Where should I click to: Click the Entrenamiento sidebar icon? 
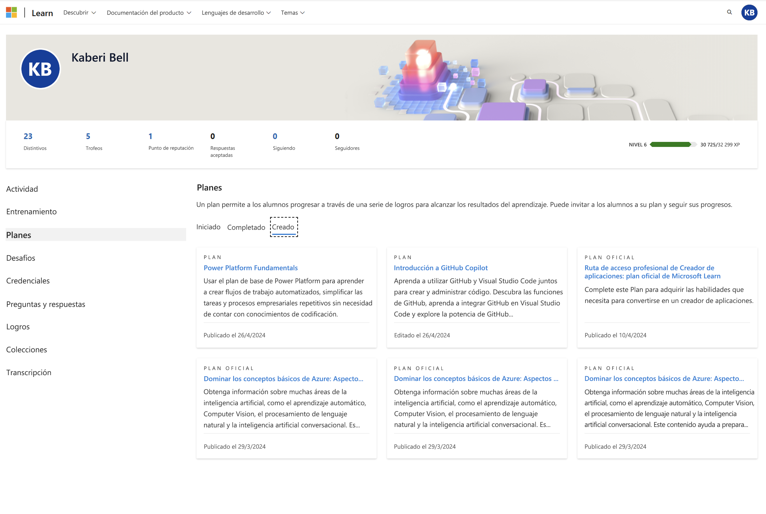click(31, 211)
